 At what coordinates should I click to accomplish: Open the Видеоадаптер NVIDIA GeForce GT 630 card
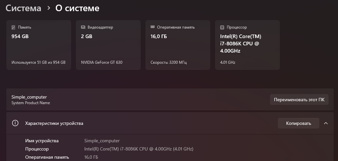(x=108, y=45)
